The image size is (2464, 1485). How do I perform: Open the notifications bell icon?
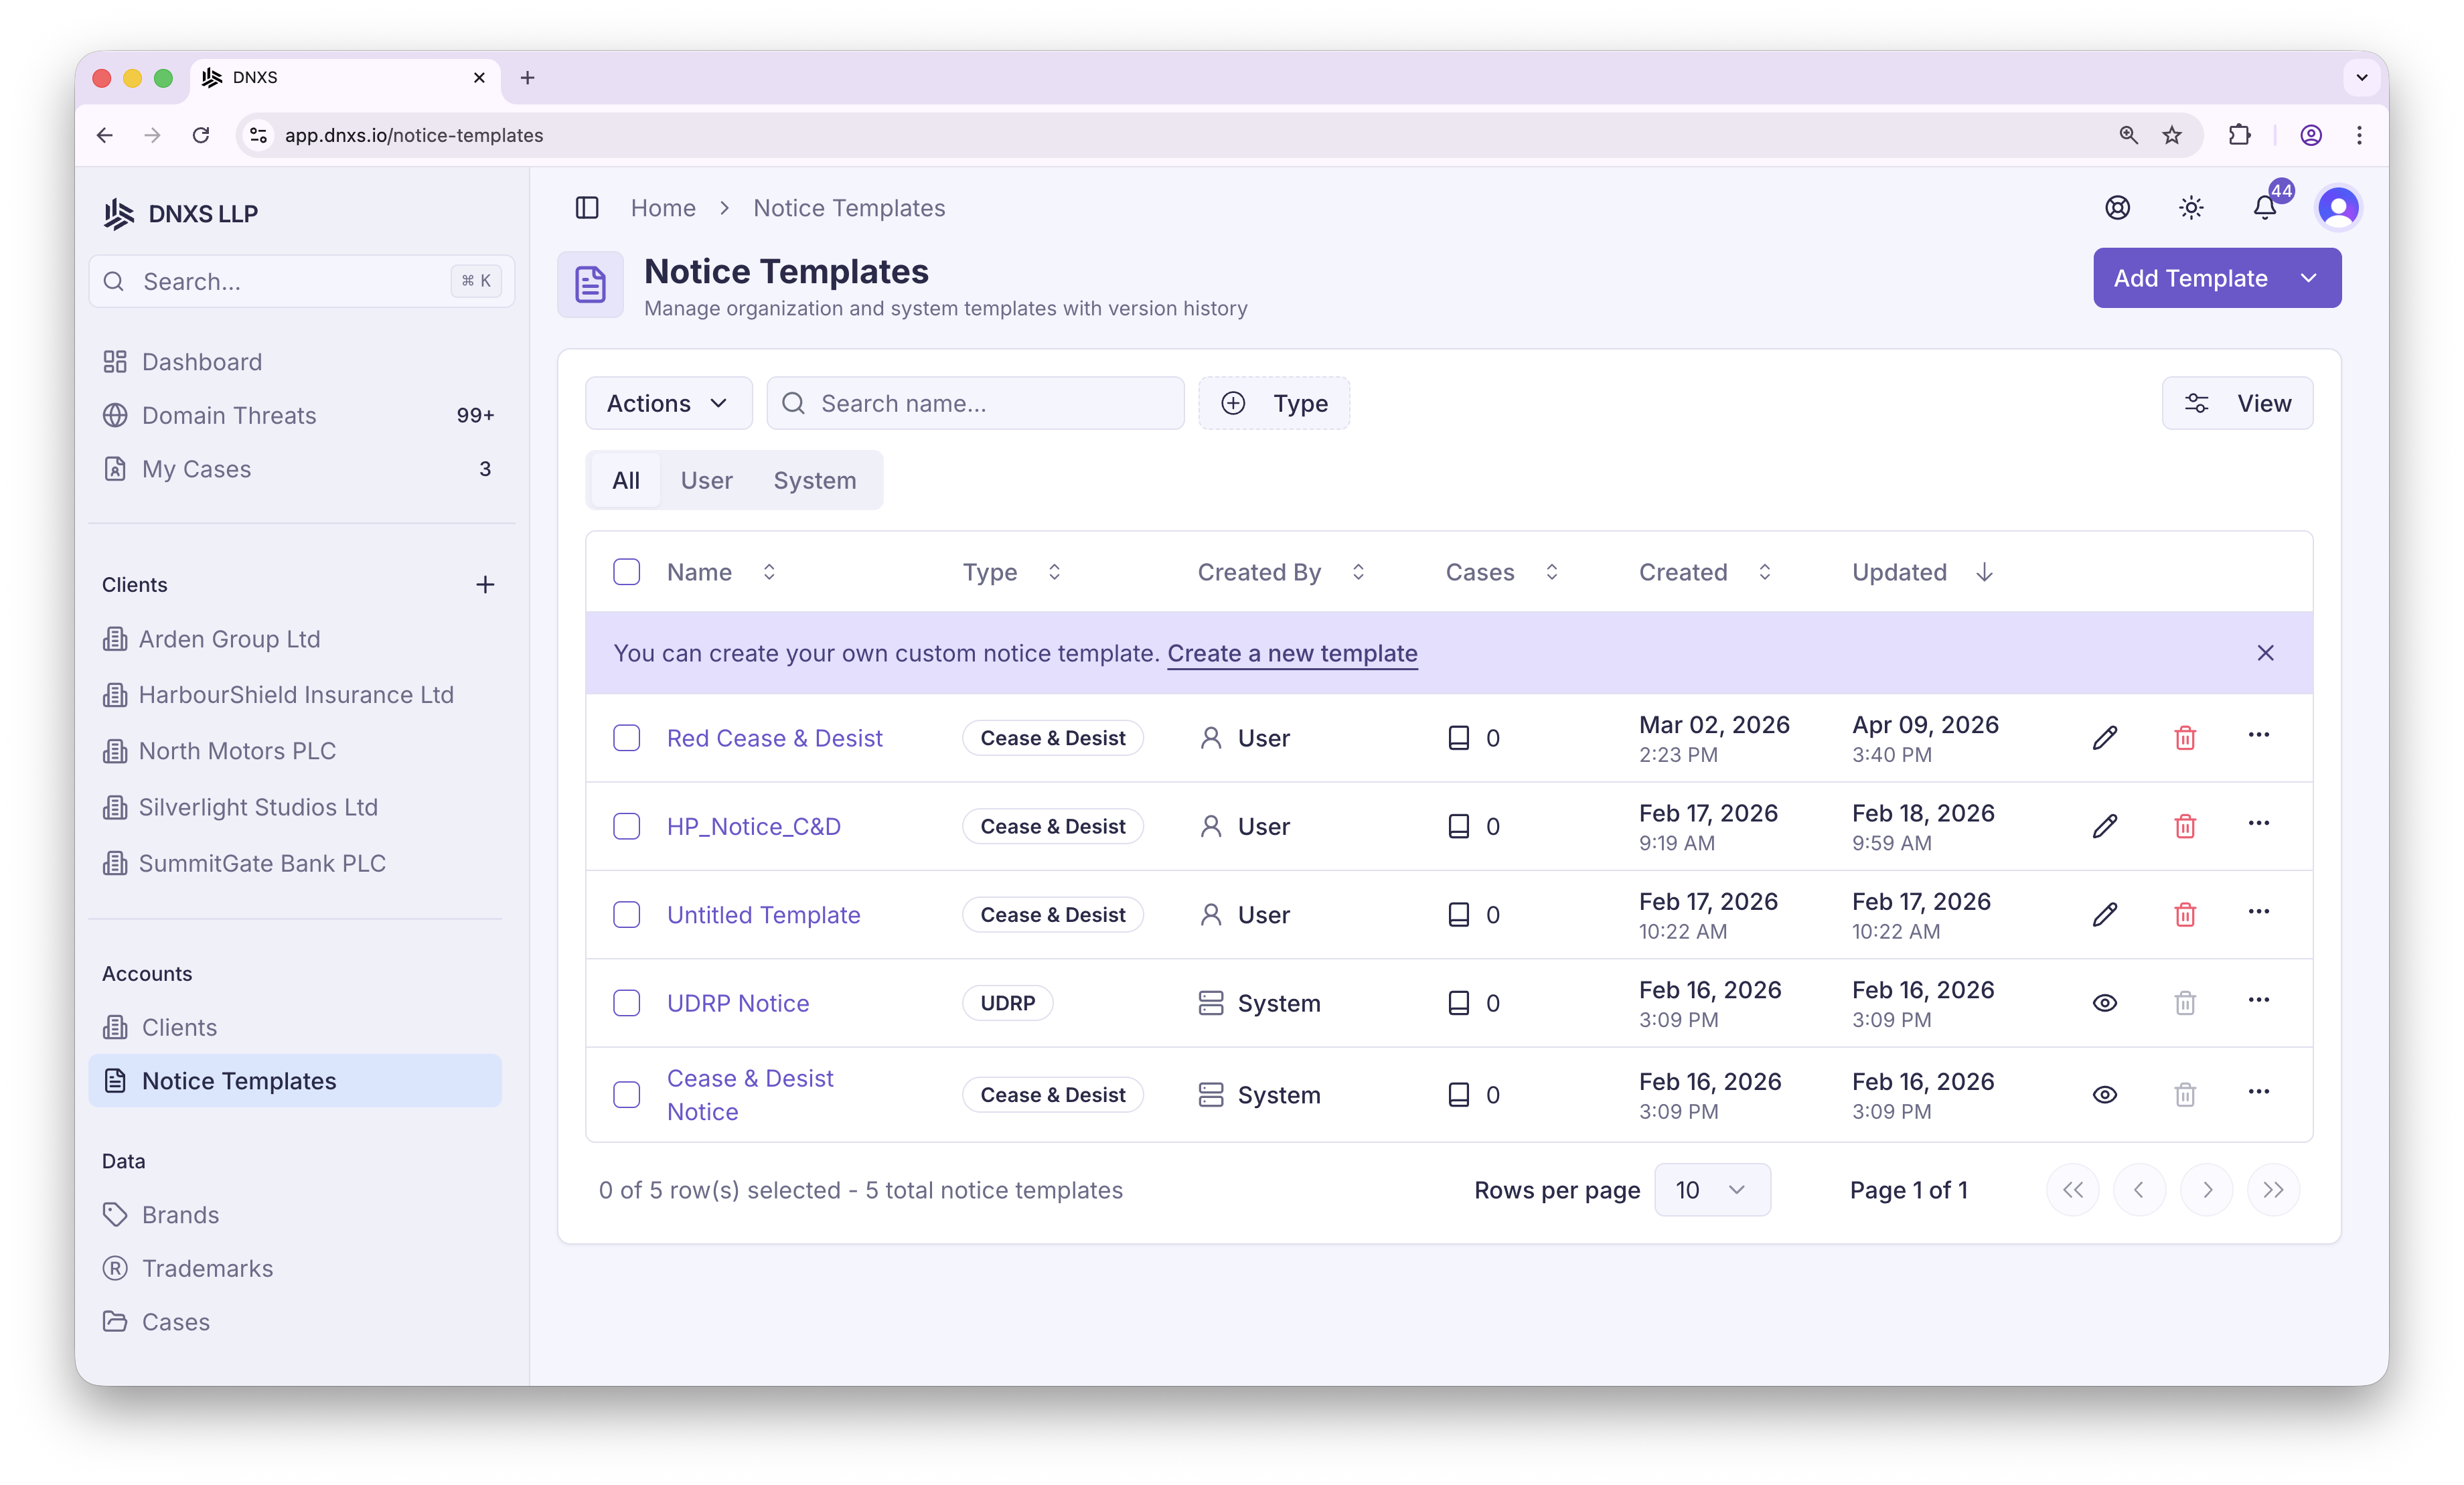[x=2264, y=208]
